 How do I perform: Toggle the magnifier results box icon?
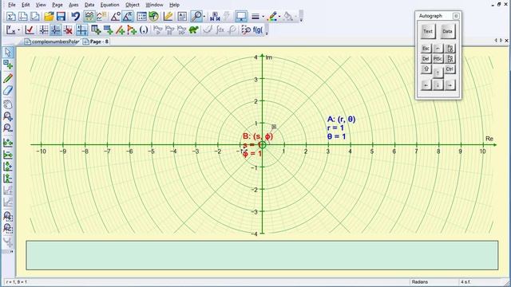click(x=196, y=16)
